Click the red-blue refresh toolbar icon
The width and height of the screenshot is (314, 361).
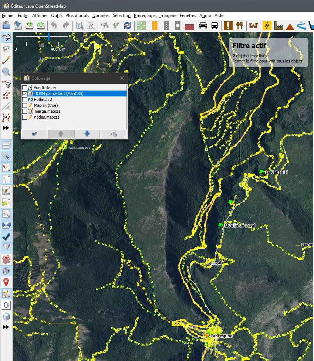pyautogui.click(x=127, y=25)
